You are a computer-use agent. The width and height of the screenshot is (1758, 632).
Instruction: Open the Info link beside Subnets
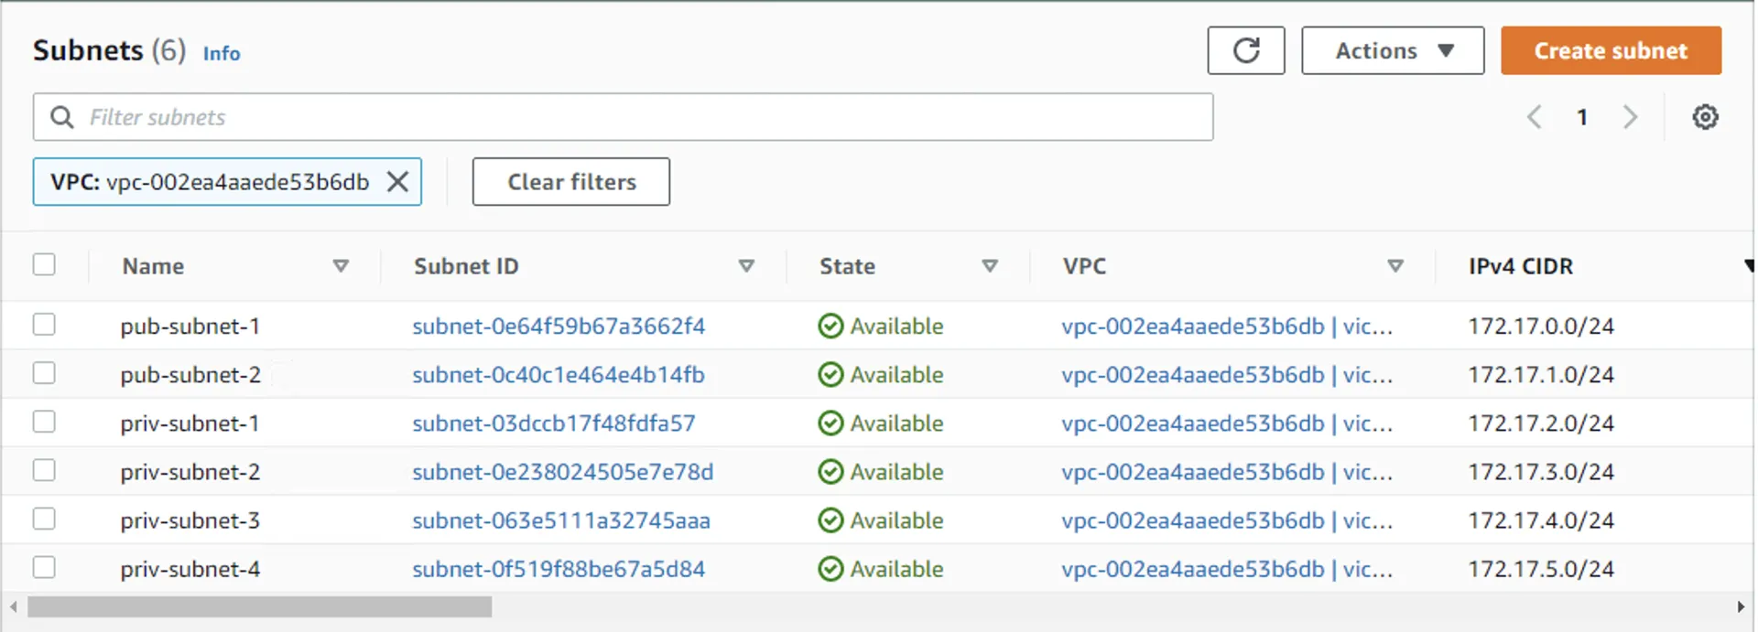click(222, 54)
